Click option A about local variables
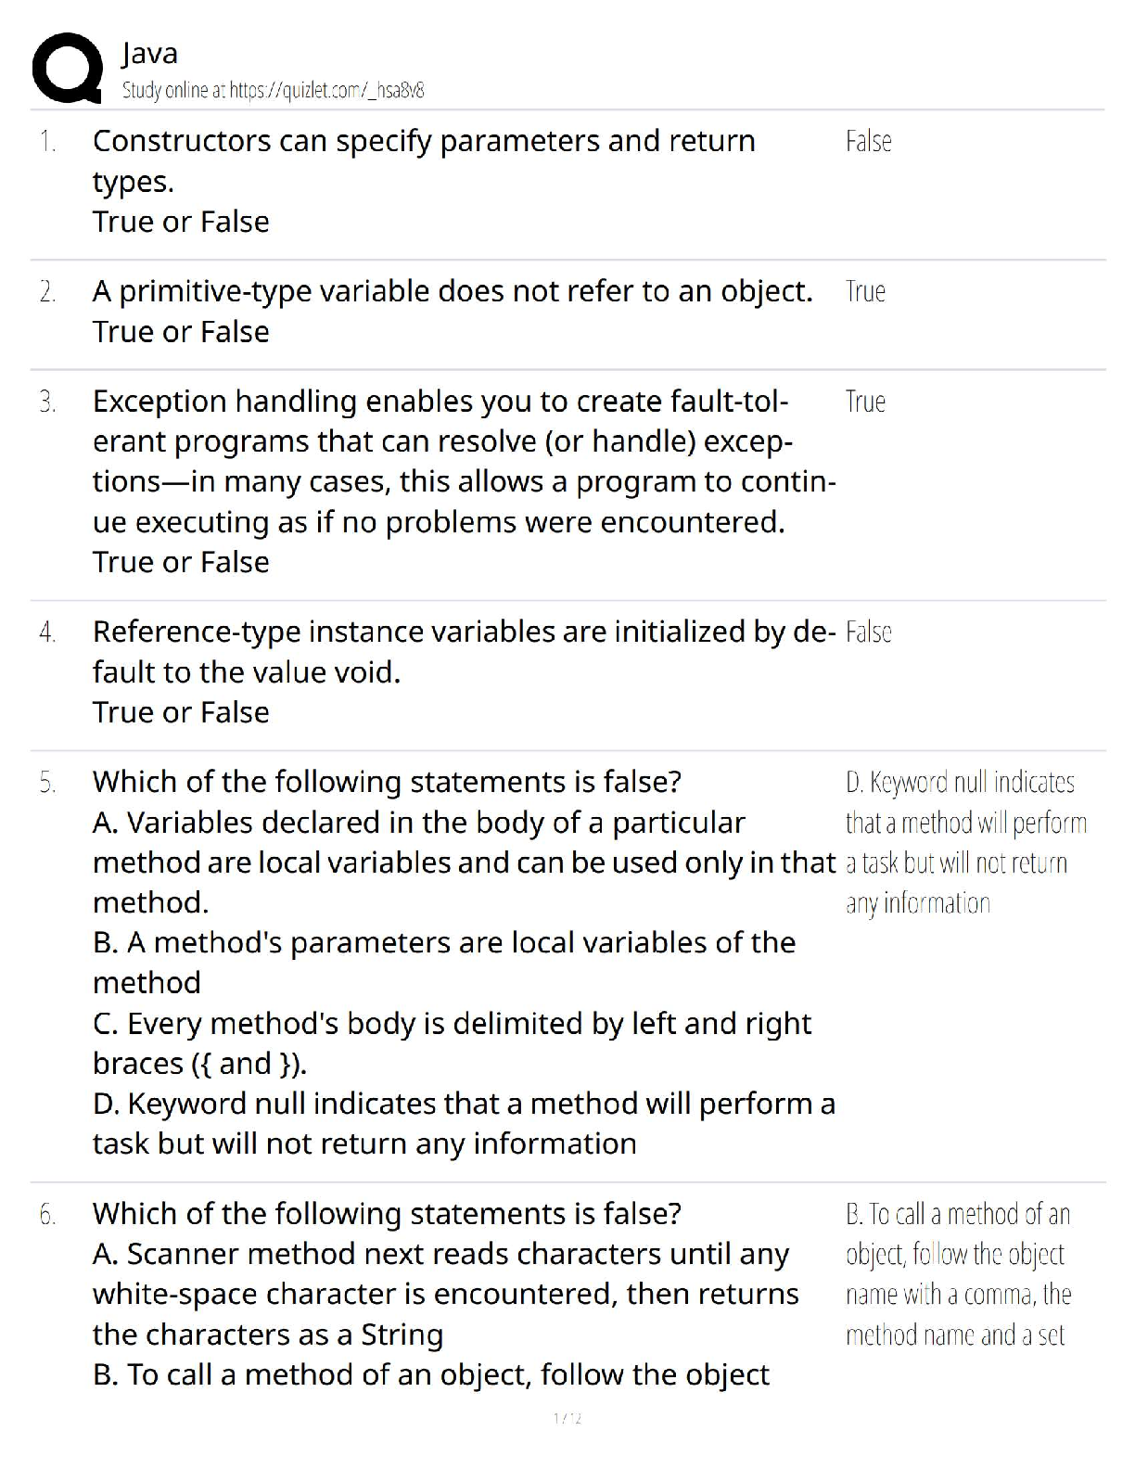1135x1469 pixels. [x=464, y=862]
